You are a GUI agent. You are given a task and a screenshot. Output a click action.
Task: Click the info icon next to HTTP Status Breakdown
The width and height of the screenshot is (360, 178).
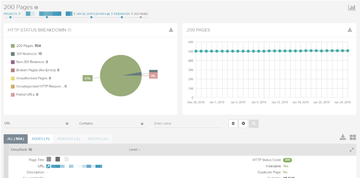point(70,30)
